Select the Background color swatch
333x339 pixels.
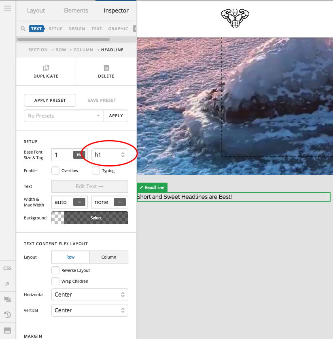click(x=96, y=218)
